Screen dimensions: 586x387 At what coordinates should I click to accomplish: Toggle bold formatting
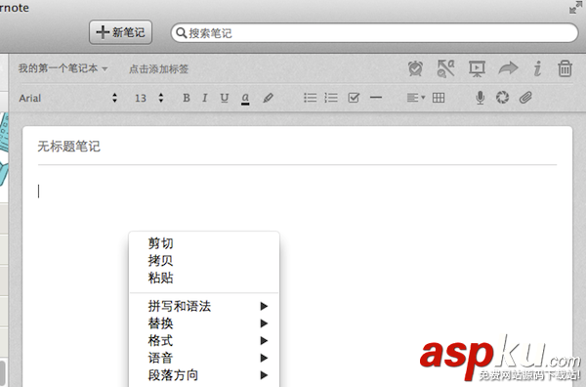click(187, 98)
